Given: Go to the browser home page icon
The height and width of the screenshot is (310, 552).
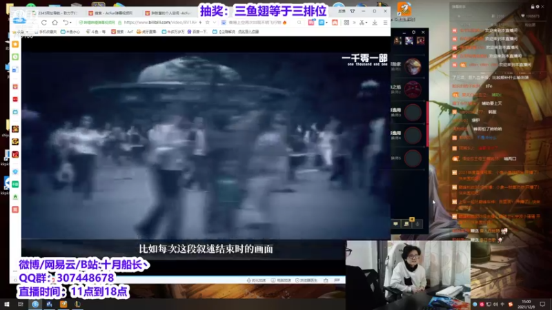Looking at the screenshot, I should (55, 23).
